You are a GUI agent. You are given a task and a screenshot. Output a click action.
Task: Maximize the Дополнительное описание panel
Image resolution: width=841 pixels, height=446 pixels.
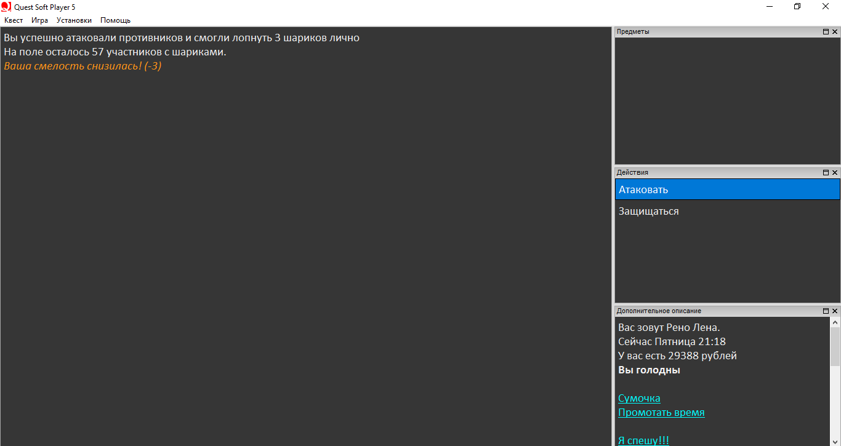click(826, 311)
